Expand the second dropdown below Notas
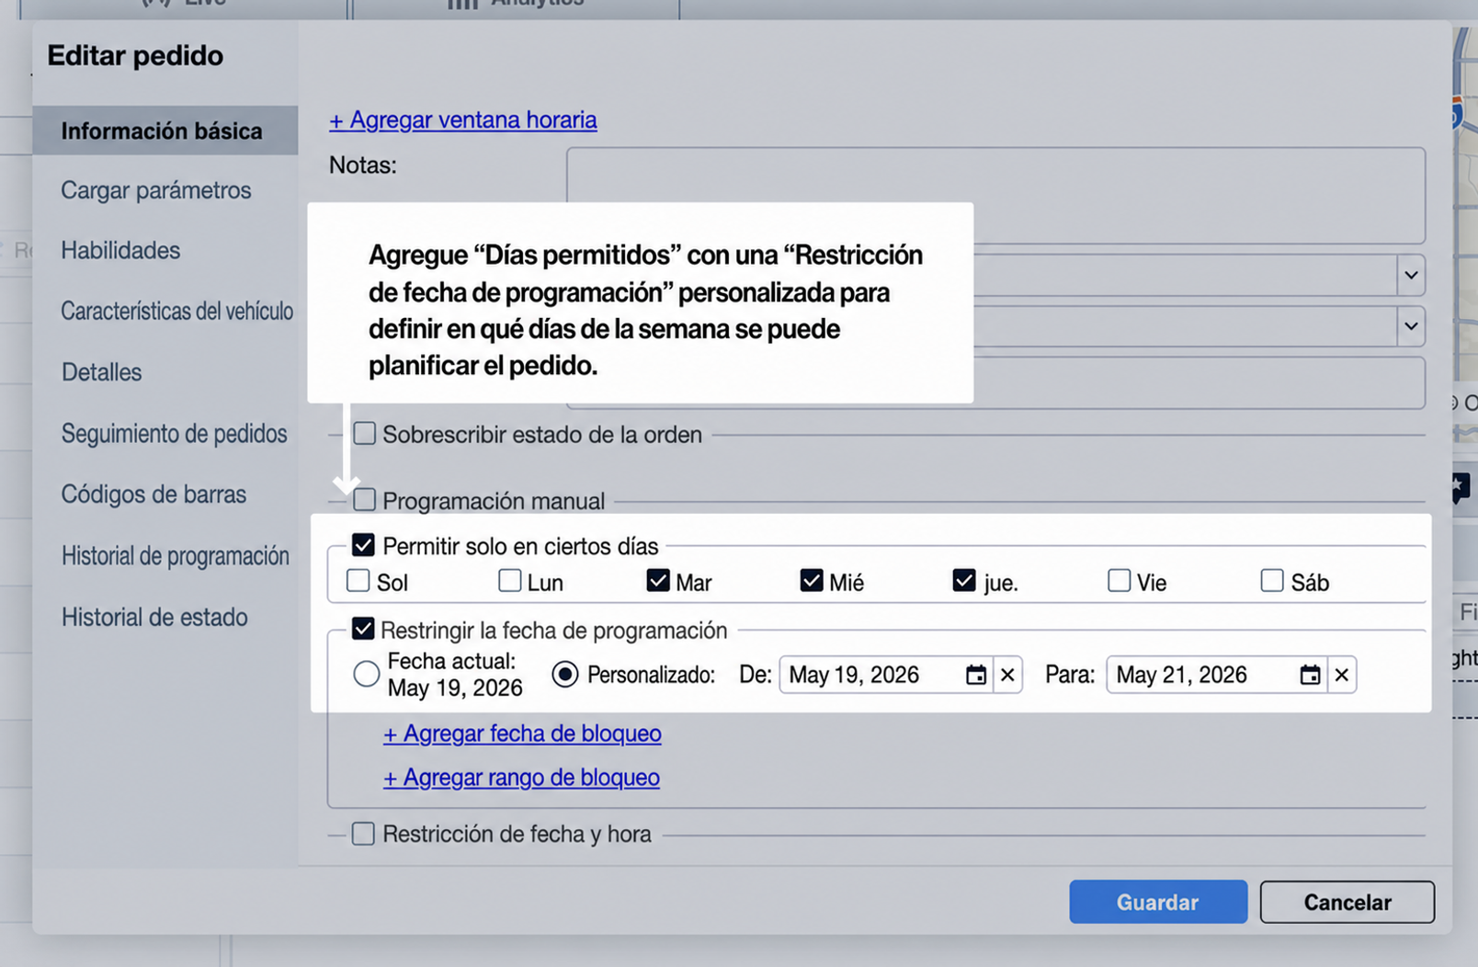1478x967 pixels. click(1411, 325)
